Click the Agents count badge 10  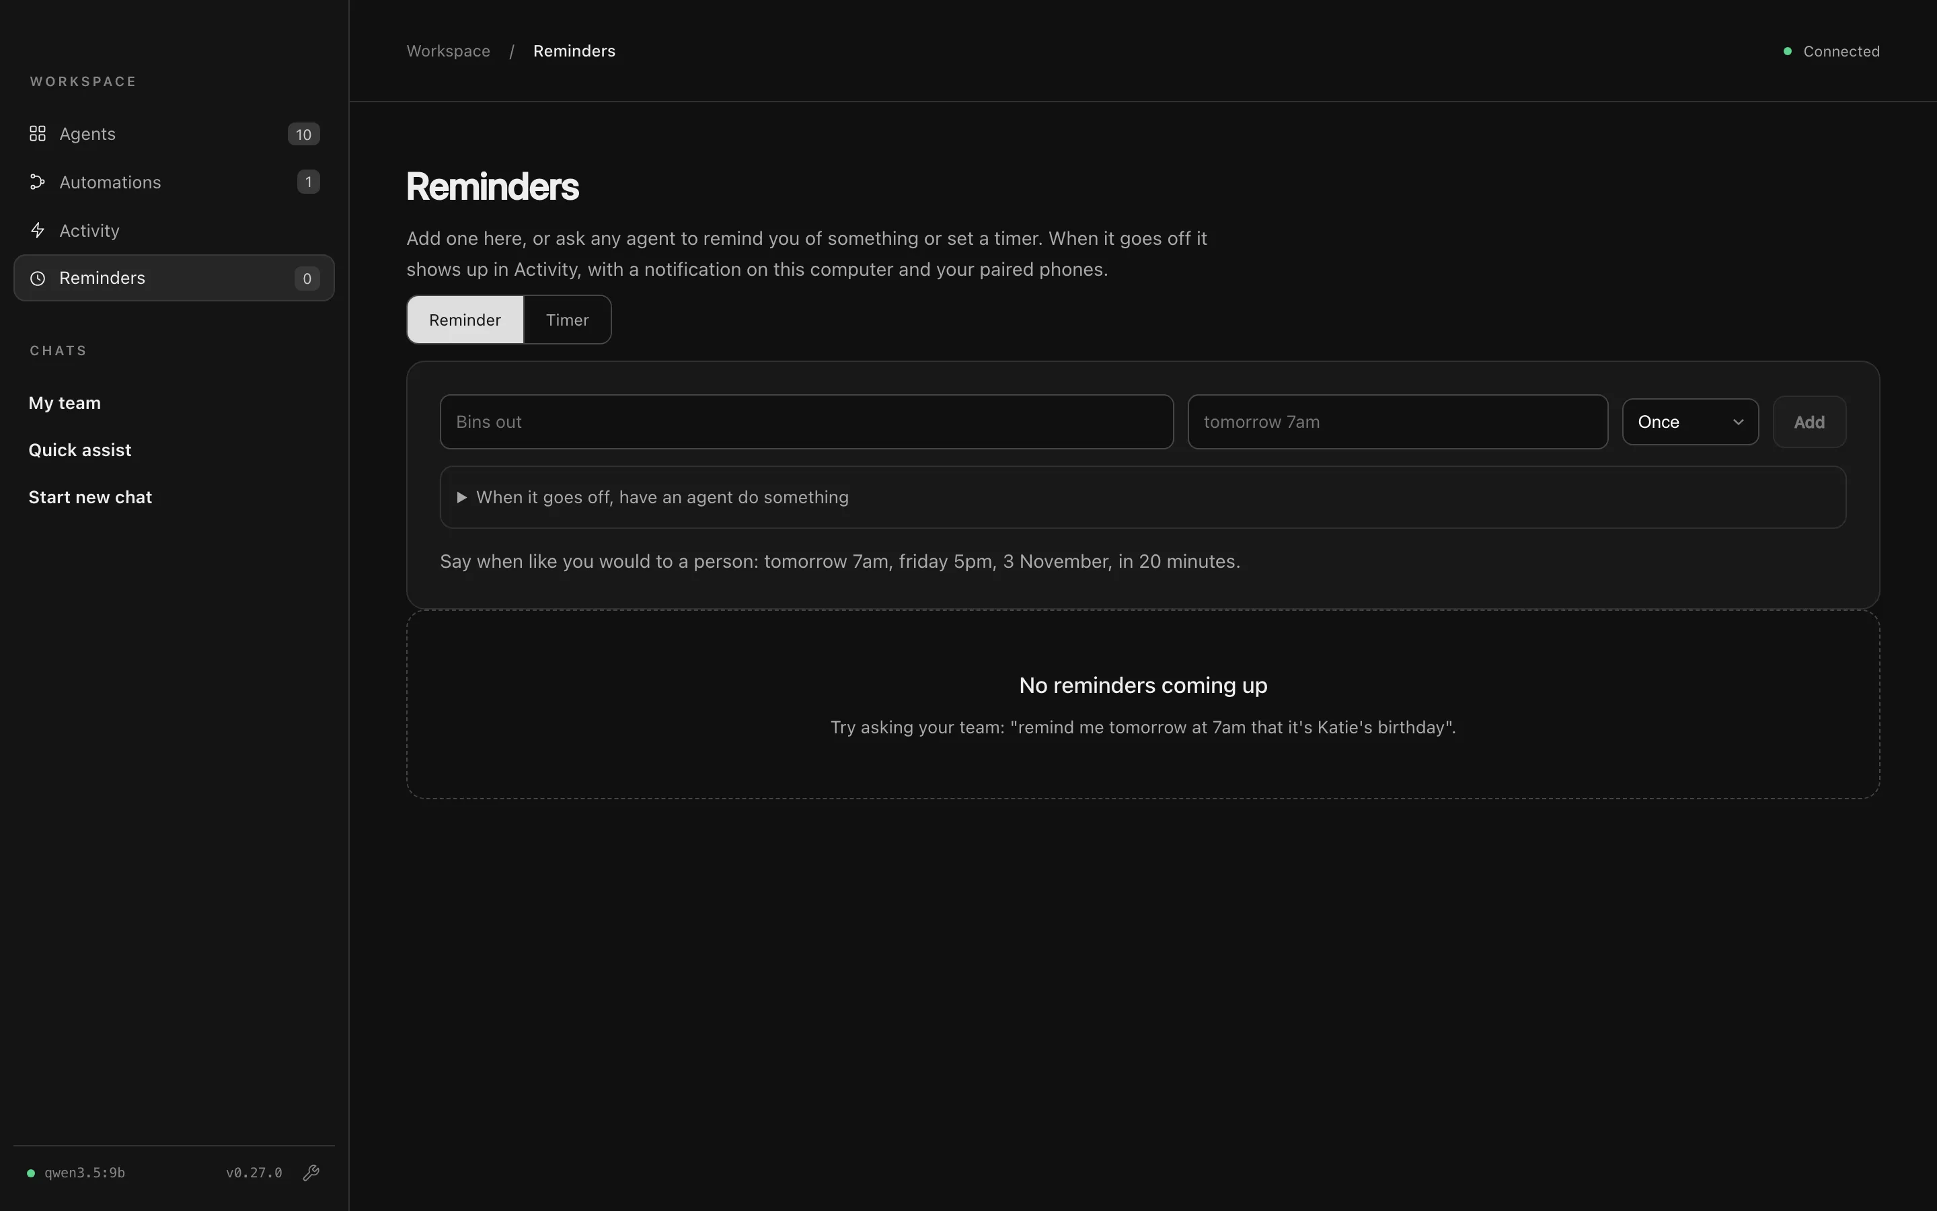(x=303, y=134)
